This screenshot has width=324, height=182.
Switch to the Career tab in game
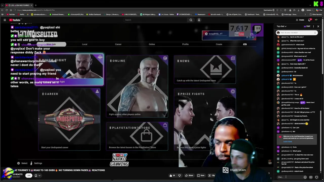(x=118, y=44)
